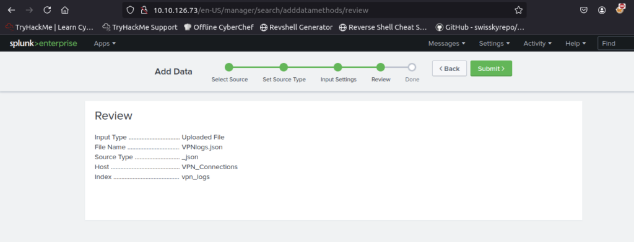Open Reverse Shell Cheat Sheet bookmark
The image size is (634, 242).
(383, 27)
